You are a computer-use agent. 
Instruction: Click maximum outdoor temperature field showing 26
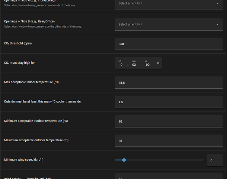[169, 141]
